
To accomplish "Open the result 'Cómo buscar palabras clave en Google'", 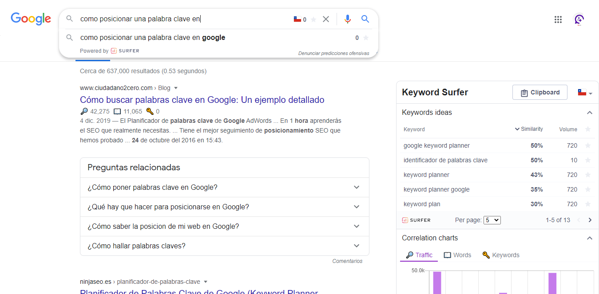I will click(x=202, y=99).
